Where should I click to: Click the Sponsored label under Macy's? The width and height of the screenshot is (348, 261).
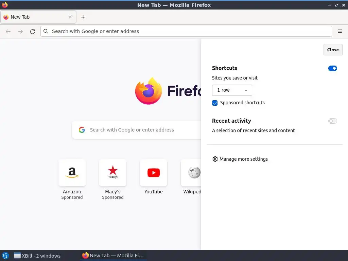tap(113, 197)
